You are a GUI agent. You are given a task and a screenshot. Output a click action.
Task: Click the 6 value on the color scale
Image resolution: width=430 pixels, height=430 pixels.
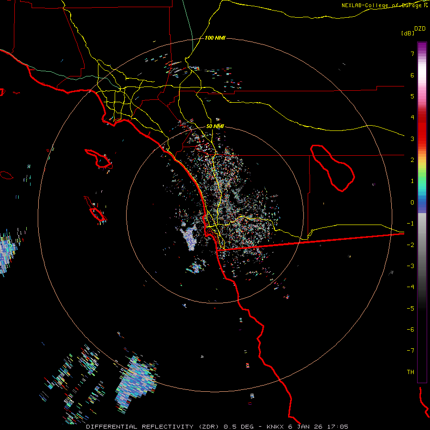[412, 75]
